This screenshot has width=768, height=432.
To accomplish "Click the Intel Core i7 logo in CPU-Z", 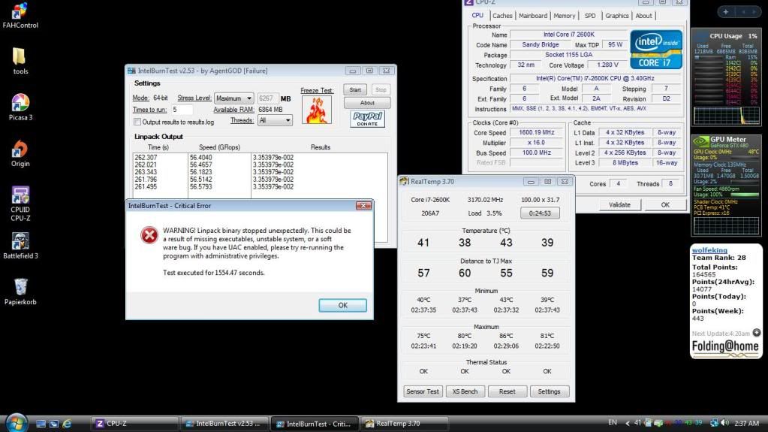I will pyautogui.click(x=656, y=49).
